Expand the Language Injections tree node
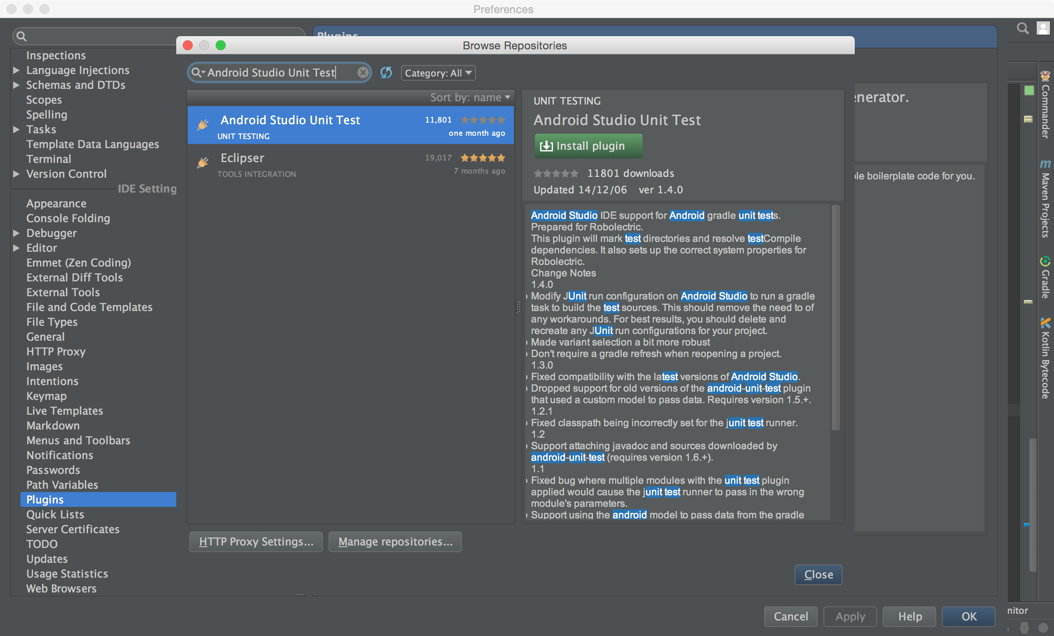Viewport: 1054px width, 636px height. [16, 70]
